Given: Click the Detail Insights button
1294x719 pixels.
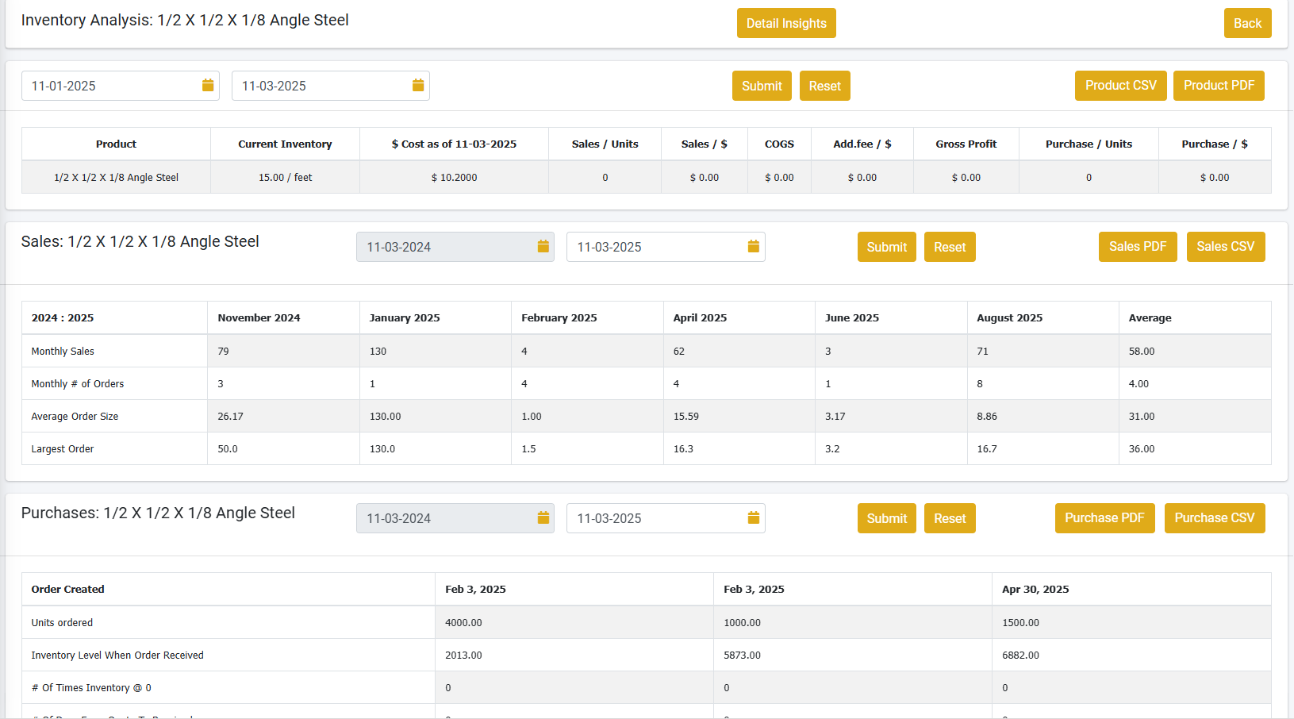Looking at the screenshot, I should [785, 23].
